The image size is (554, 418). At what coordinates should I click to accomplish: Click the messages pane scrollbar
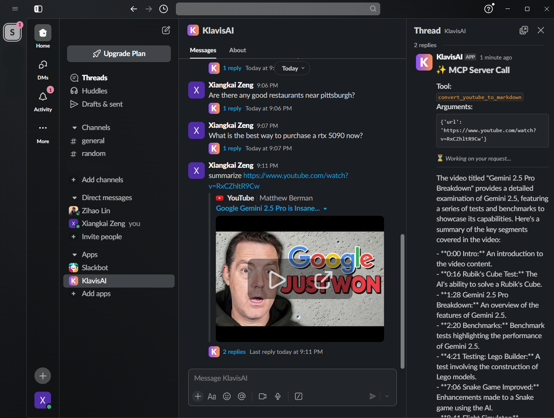pos(402,301)
